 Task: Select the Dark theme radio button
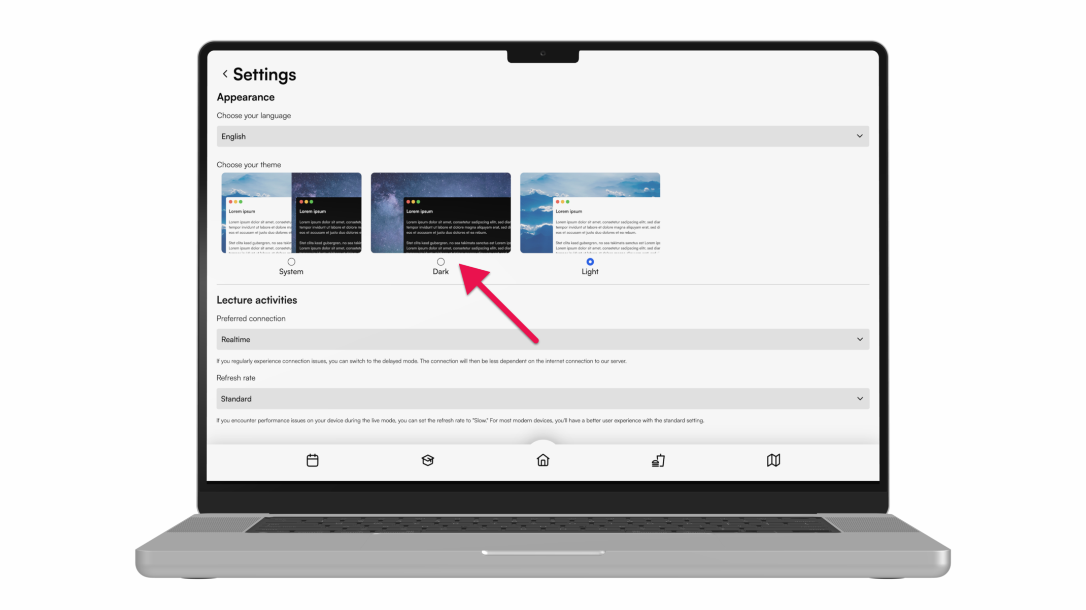tap(440, 262)
